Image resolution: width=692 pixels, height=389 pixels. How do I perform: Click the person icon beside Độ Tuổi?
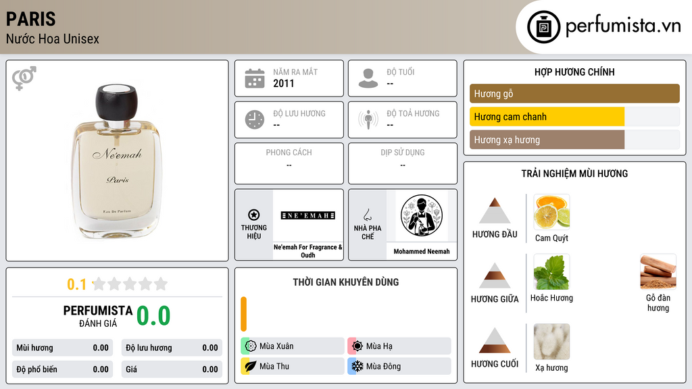[x=368, y=78]
